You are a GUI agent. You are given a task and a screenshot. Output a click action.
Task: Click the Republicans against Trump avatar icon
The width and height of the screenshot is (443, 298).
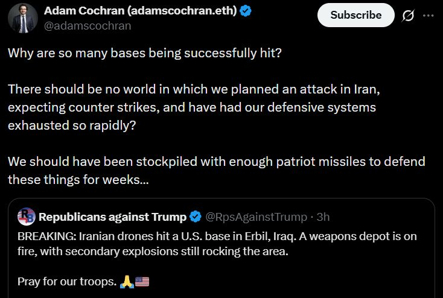tap(27, 216)
